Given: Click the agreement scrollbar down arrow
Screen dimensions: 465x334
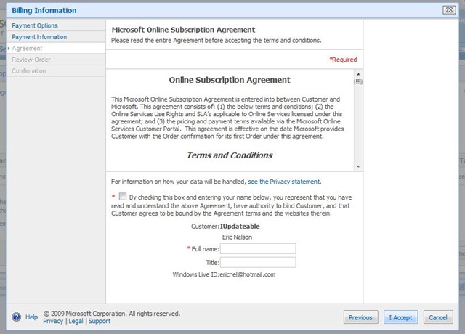Looking at the screenshot, I should click(x=358, y=166).
